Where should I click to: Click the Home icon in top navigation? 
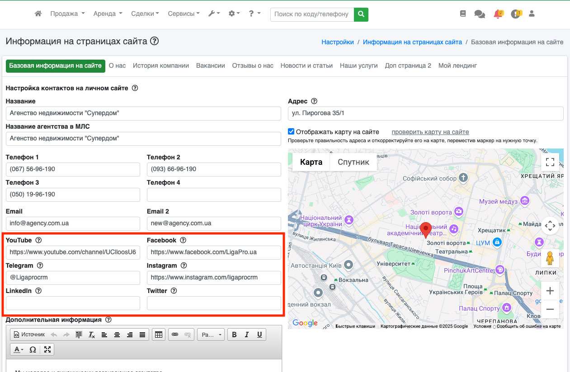click(38, 14)
